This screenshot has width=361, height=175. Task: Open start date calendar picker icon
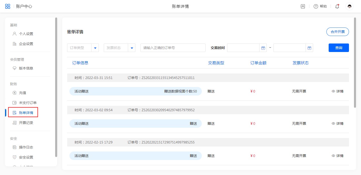[263, 48]
